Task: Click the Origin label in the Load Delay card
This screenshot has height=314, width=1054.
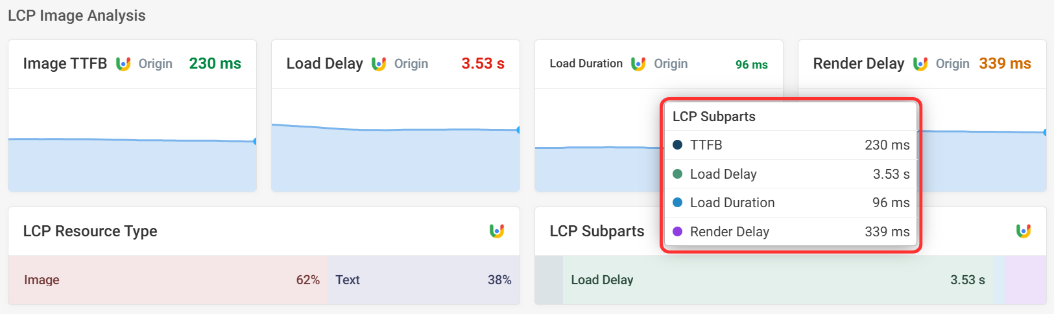Action: (x=411, y=63)
